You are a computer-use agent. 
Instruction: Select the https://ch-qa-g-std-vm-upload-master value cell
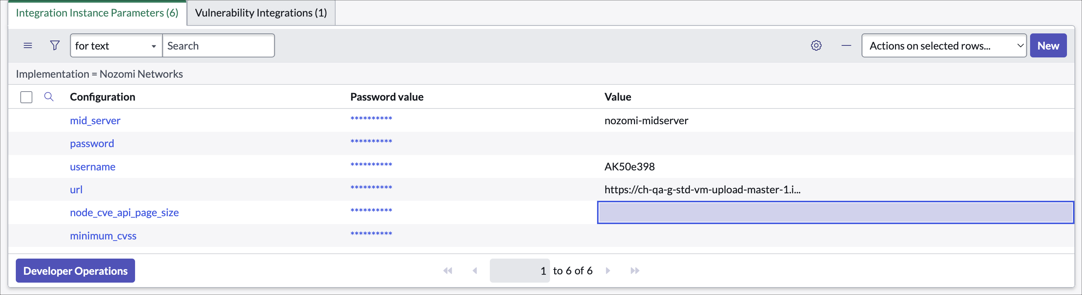702,190
